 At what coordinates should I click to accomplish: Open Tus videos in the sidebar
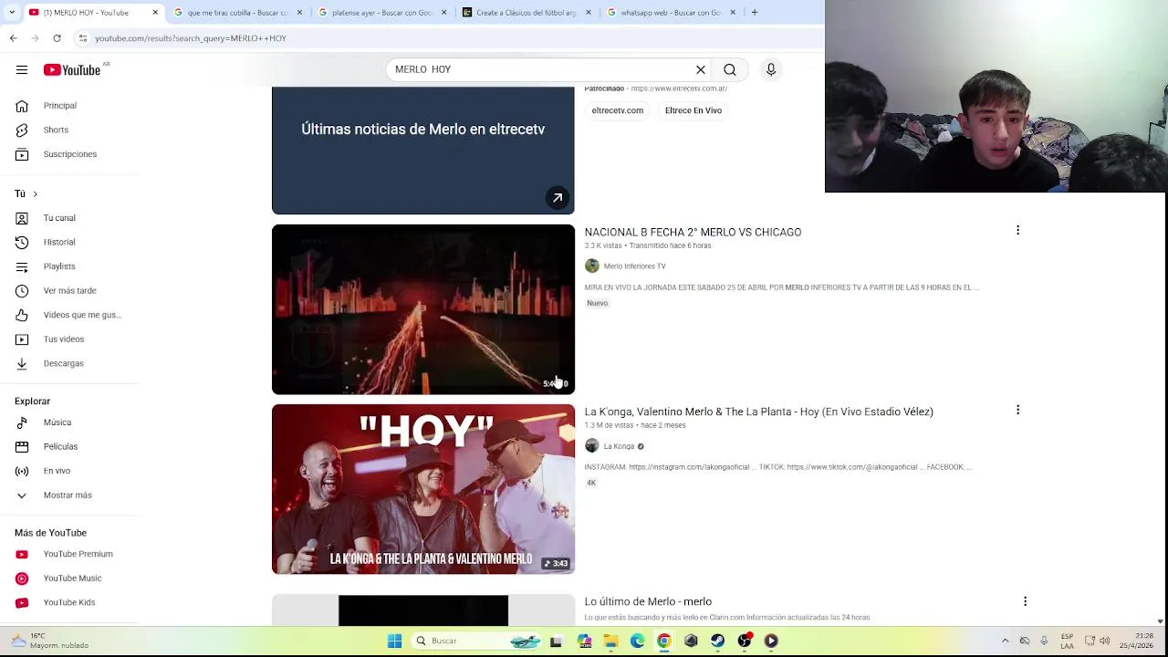click(64, 339)
